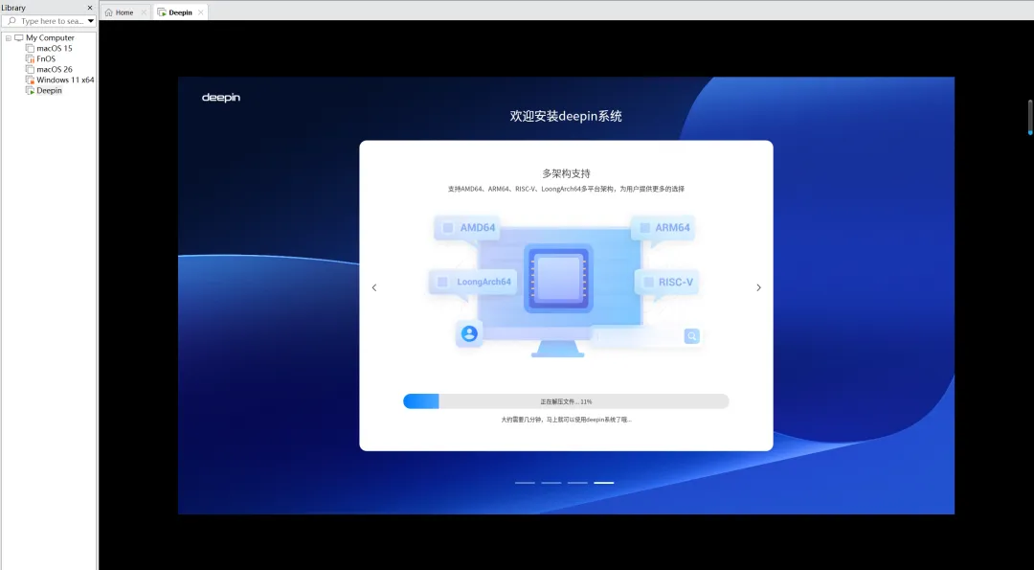The height and width of the screenshot is (570, 1034).
Task: Click the '欢迎安装deepin系统' title
Action: pos(566,116)
